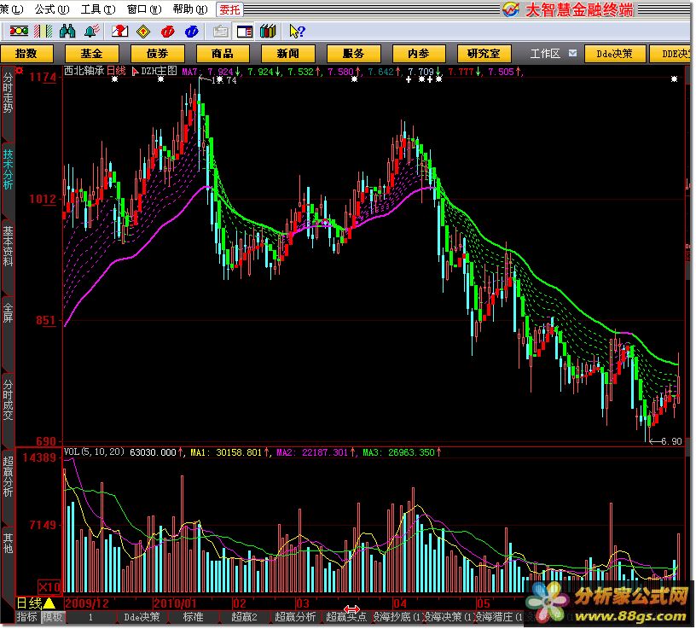The width and height of the screenshot is (696, 629).
Task: Click the context help arrow-question icon
Action: (297, 32)
